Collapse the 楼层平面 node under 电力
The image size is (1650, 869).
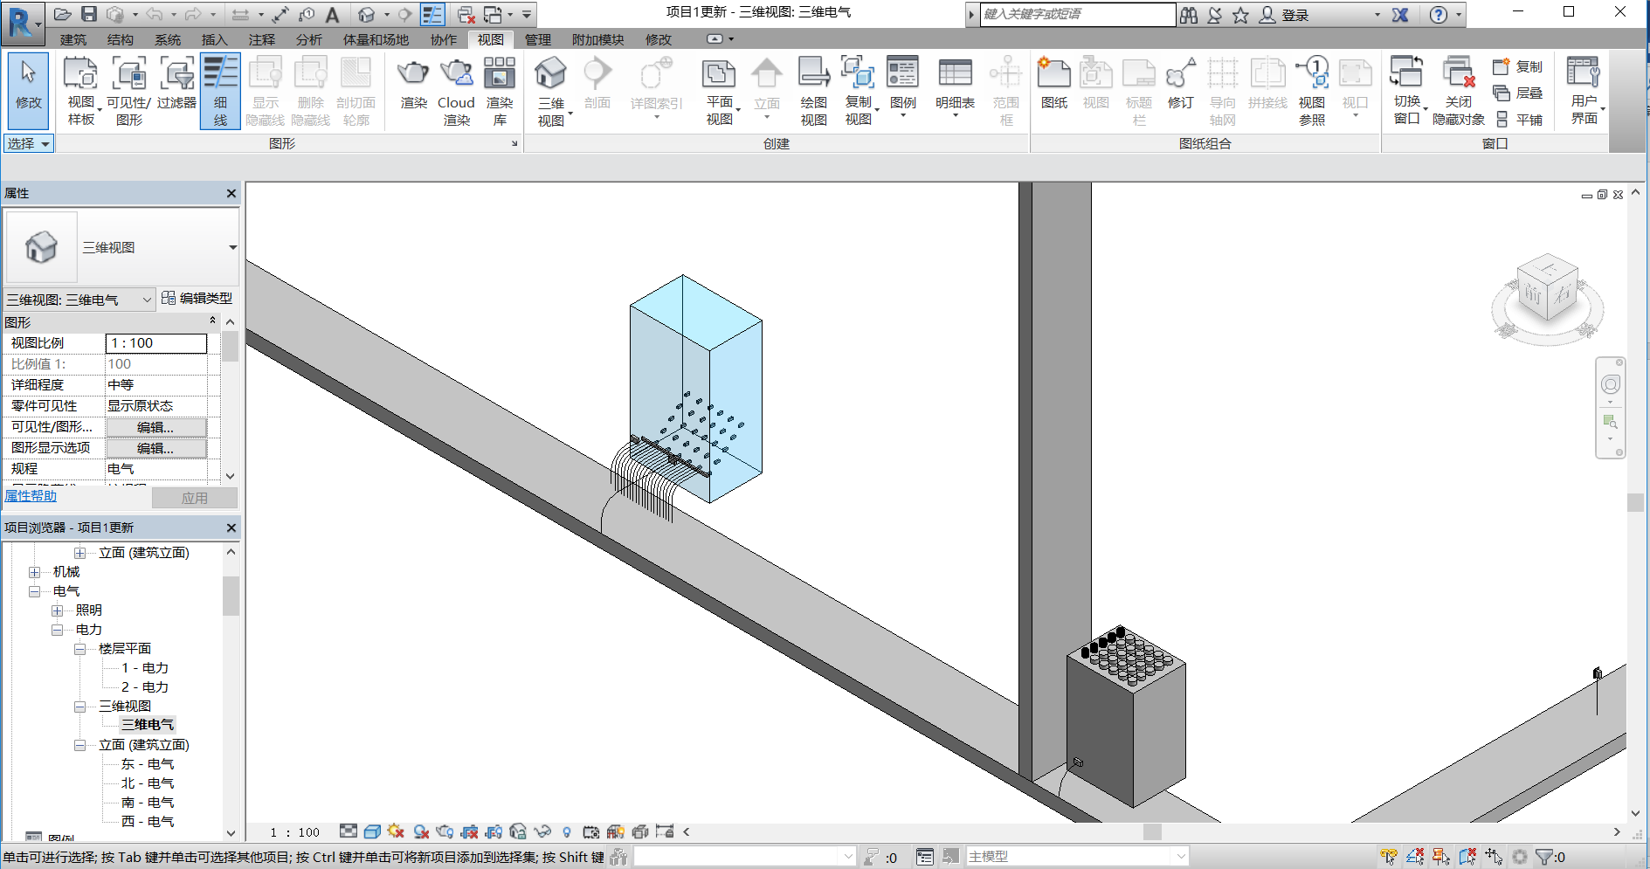click(x=80, y=649)
